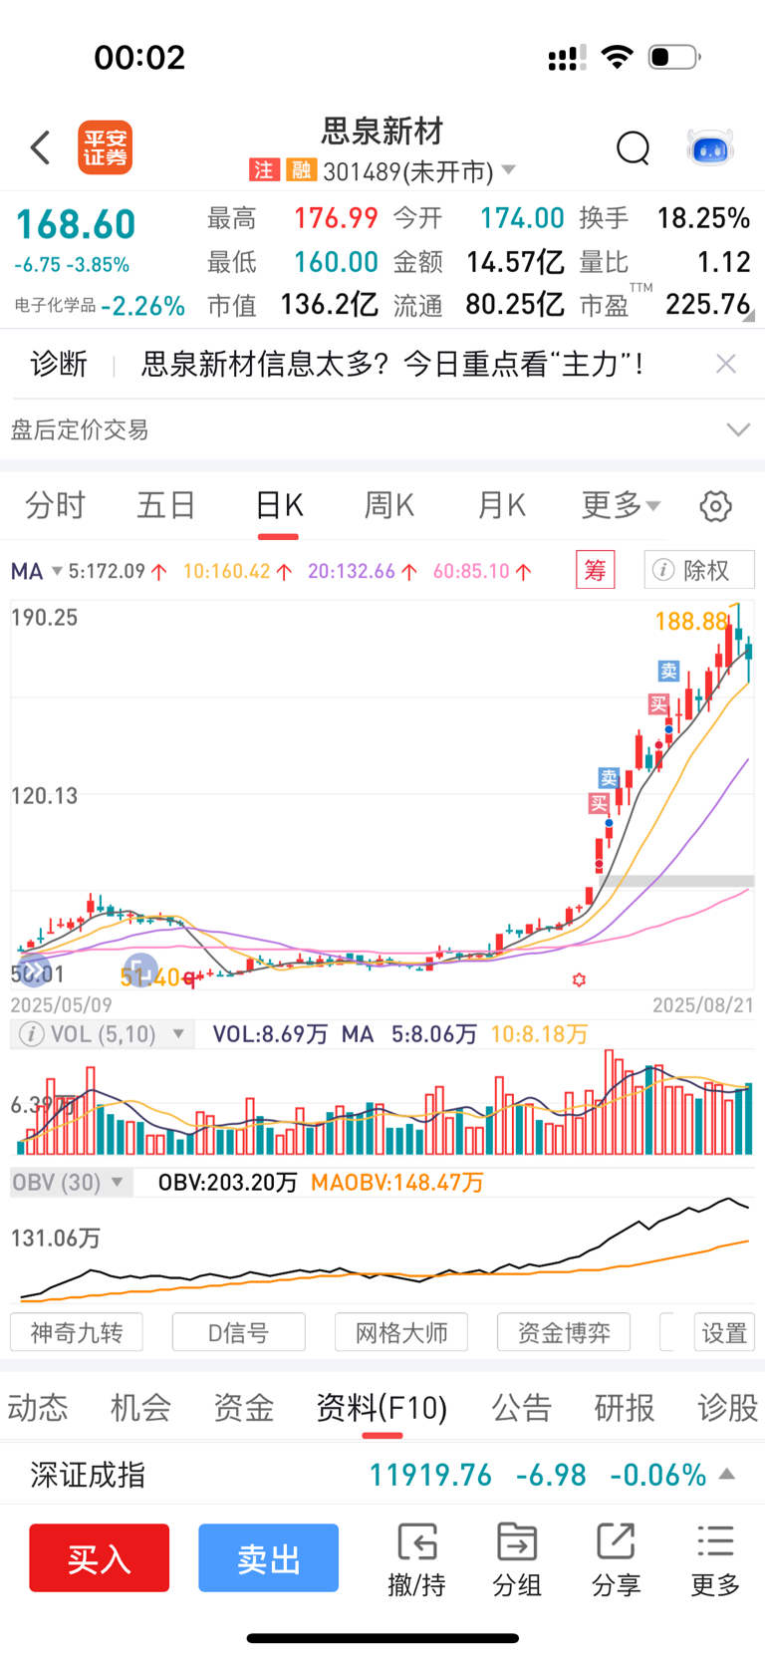
Task: Tap the red gear event marker on chart
Action: 579,979
